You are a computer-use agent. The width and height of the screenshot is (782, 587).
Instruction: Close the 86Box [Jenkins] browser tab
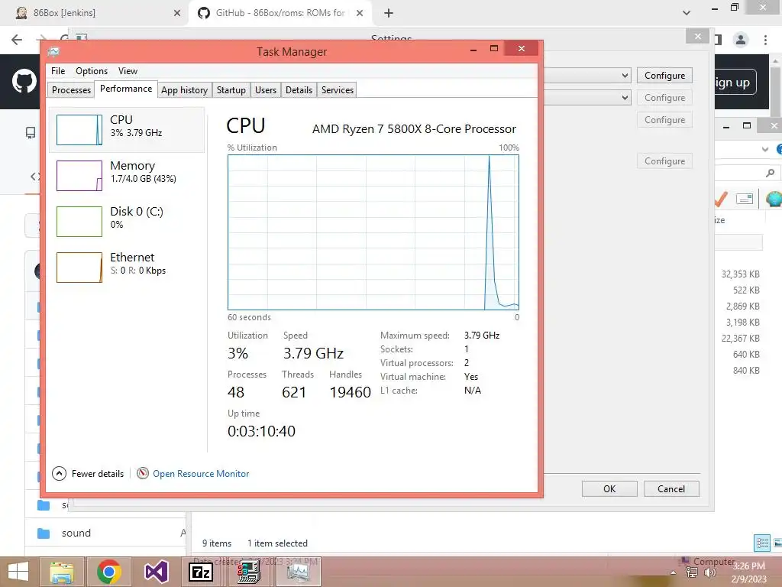(177, 13)
